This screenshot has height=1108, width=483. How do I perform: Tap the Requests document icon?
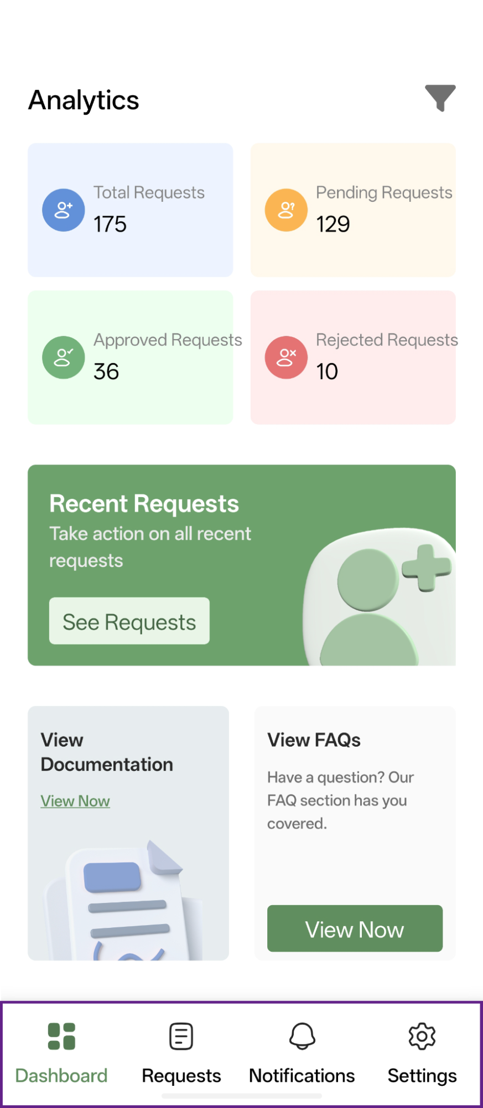(x=181, y=1036)
